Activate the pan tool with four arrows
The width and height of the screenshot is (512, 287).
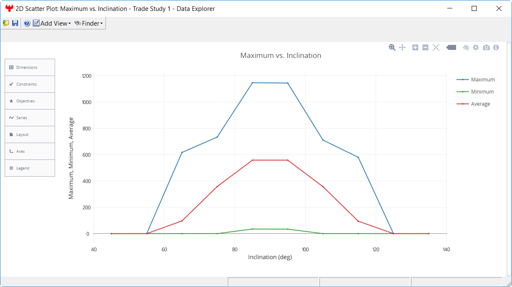[402, 47]
